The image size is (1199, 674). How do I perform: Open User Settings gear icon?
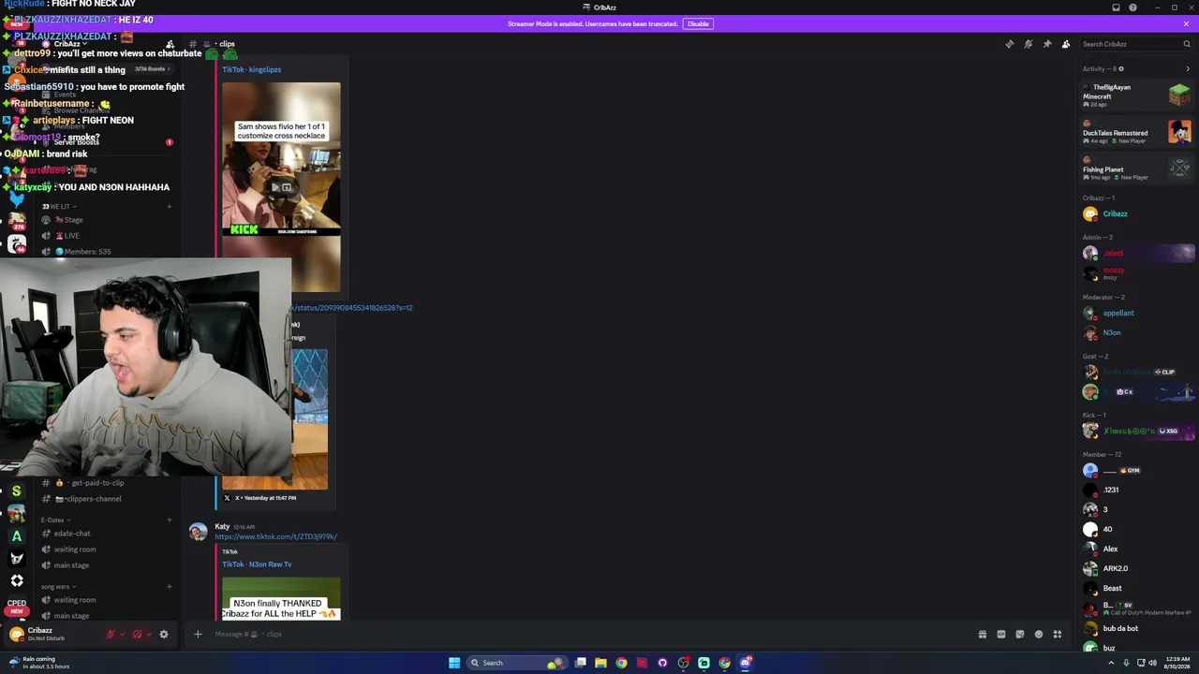tap(164, 635)
